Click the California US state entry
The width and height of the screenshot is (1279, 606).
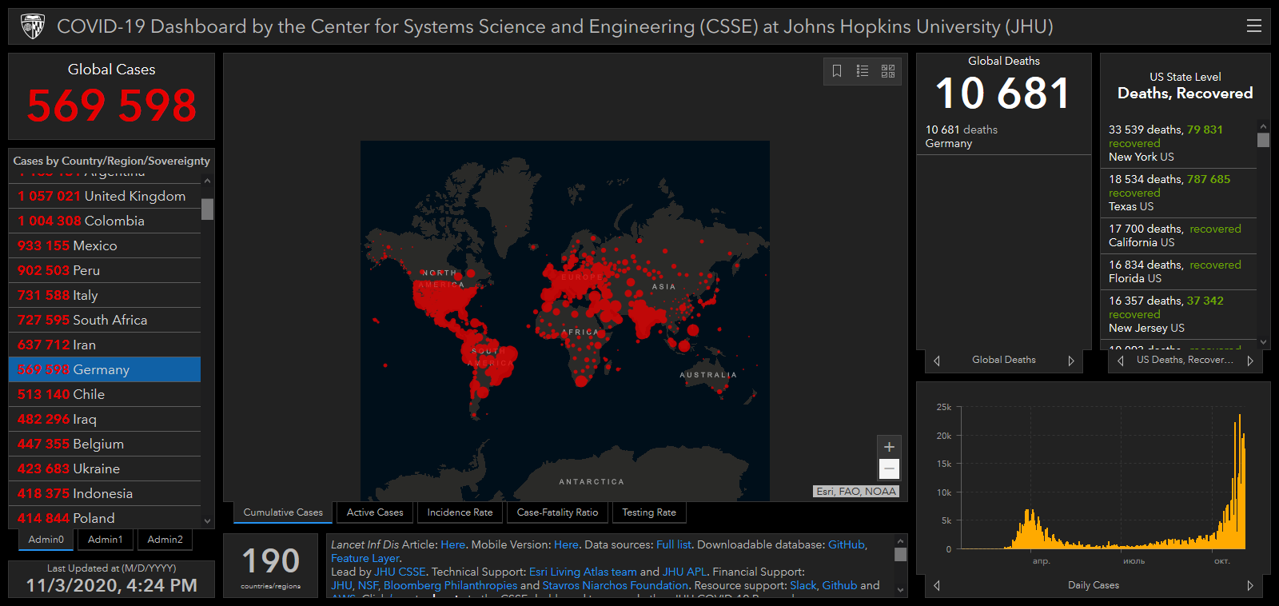pos(1181,236)
